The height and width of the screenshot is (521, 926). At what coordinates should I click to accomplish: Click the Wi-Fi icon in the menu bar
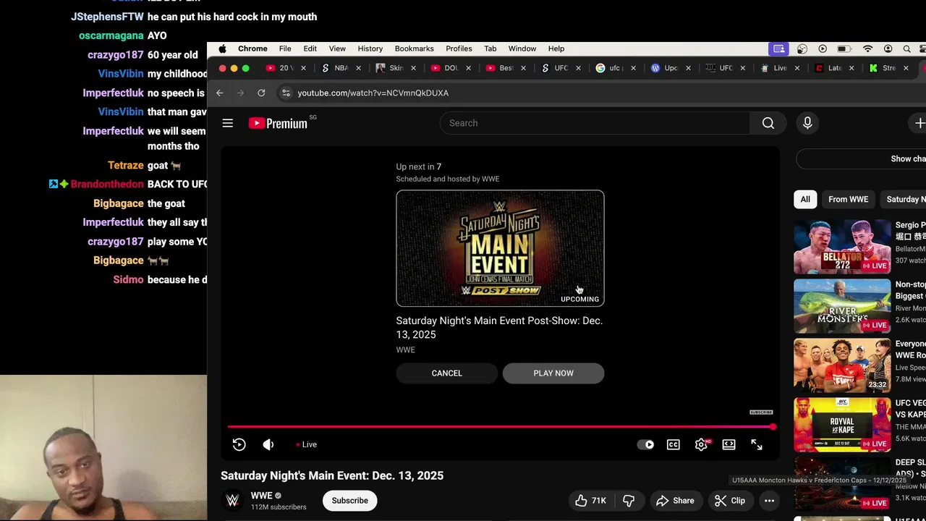[x=867, y=48]
